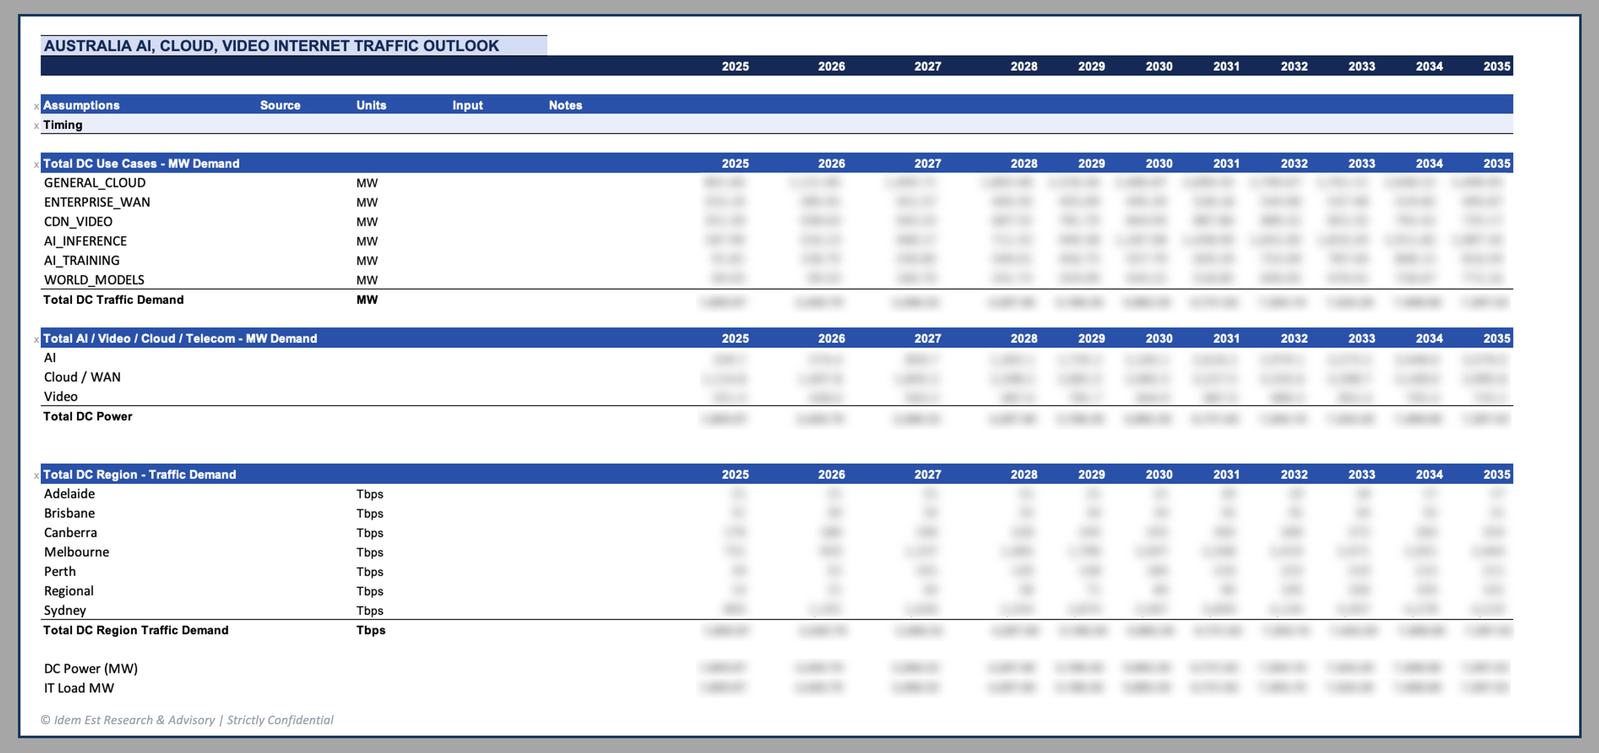Select the Cloud / WAN row label
Viewport: 1599px width, 753px height.
82,377
